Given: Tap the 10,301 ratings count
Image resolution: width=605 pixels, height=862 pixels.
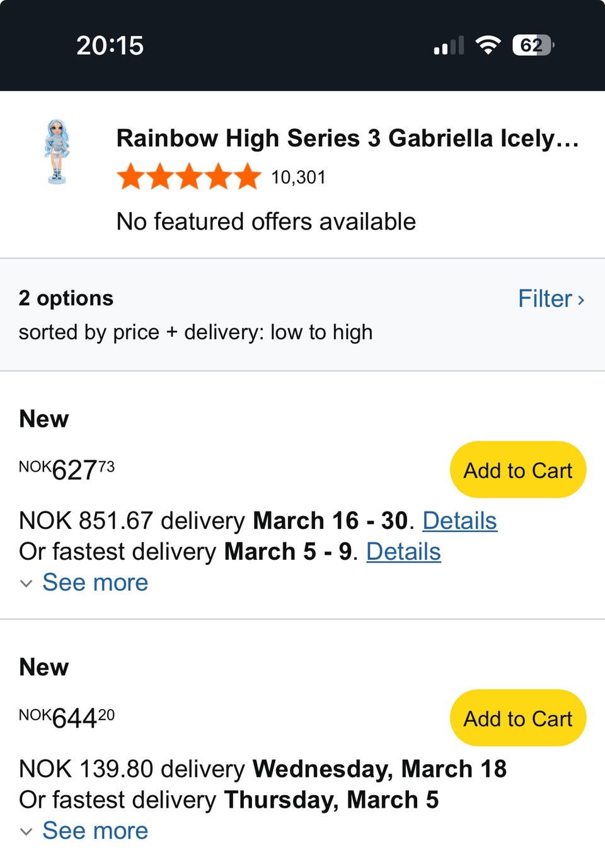Looking at the screenshot, I should pyautogui.click(x=298, y=177).
